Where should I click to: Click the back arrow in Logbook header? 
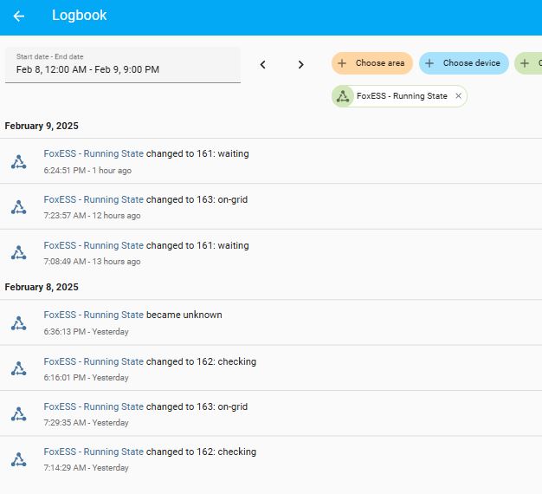point(19,16)
